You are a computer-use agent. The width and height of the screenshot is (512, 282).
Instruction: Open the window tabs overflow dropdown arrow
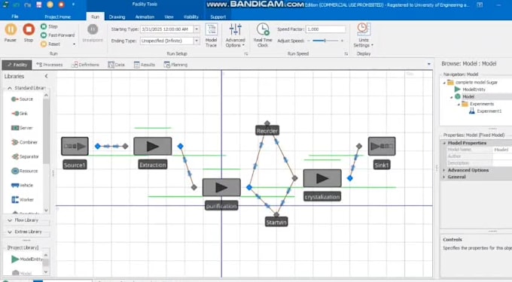click(x=428, y=64)
